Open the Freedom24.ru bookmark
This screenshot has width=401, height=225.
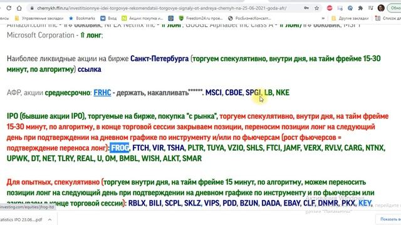(x=200, y=18)
